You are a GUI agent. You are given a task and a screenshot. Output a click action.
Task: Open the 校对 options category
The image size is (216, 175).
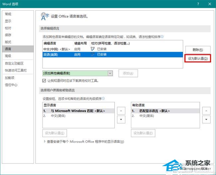pyautogui.click(x=8, y=28)
